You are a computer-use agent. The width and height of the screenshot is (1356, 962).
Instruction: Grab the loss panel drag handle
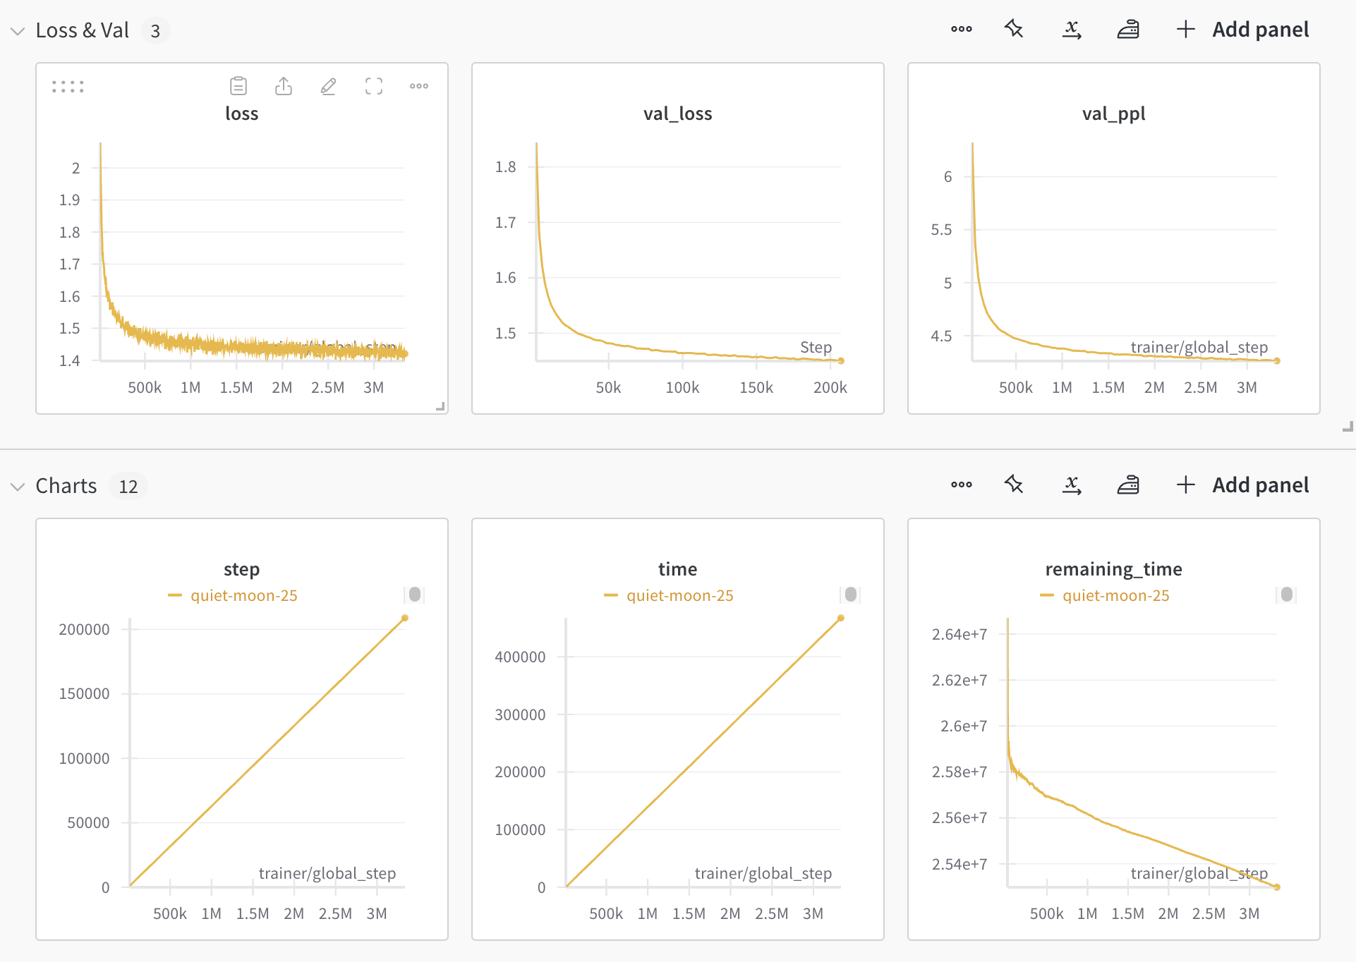[68, 87]
